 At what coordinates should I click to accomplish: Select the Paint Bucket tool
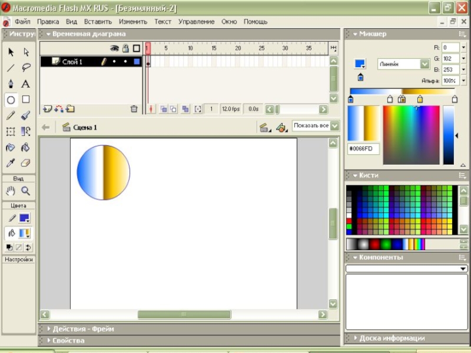coord(26,148)
